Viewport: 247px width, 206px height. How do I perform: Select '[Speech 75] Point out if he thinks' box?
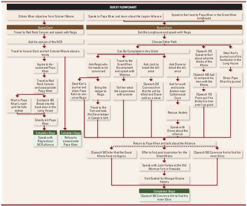pos(204,99)
